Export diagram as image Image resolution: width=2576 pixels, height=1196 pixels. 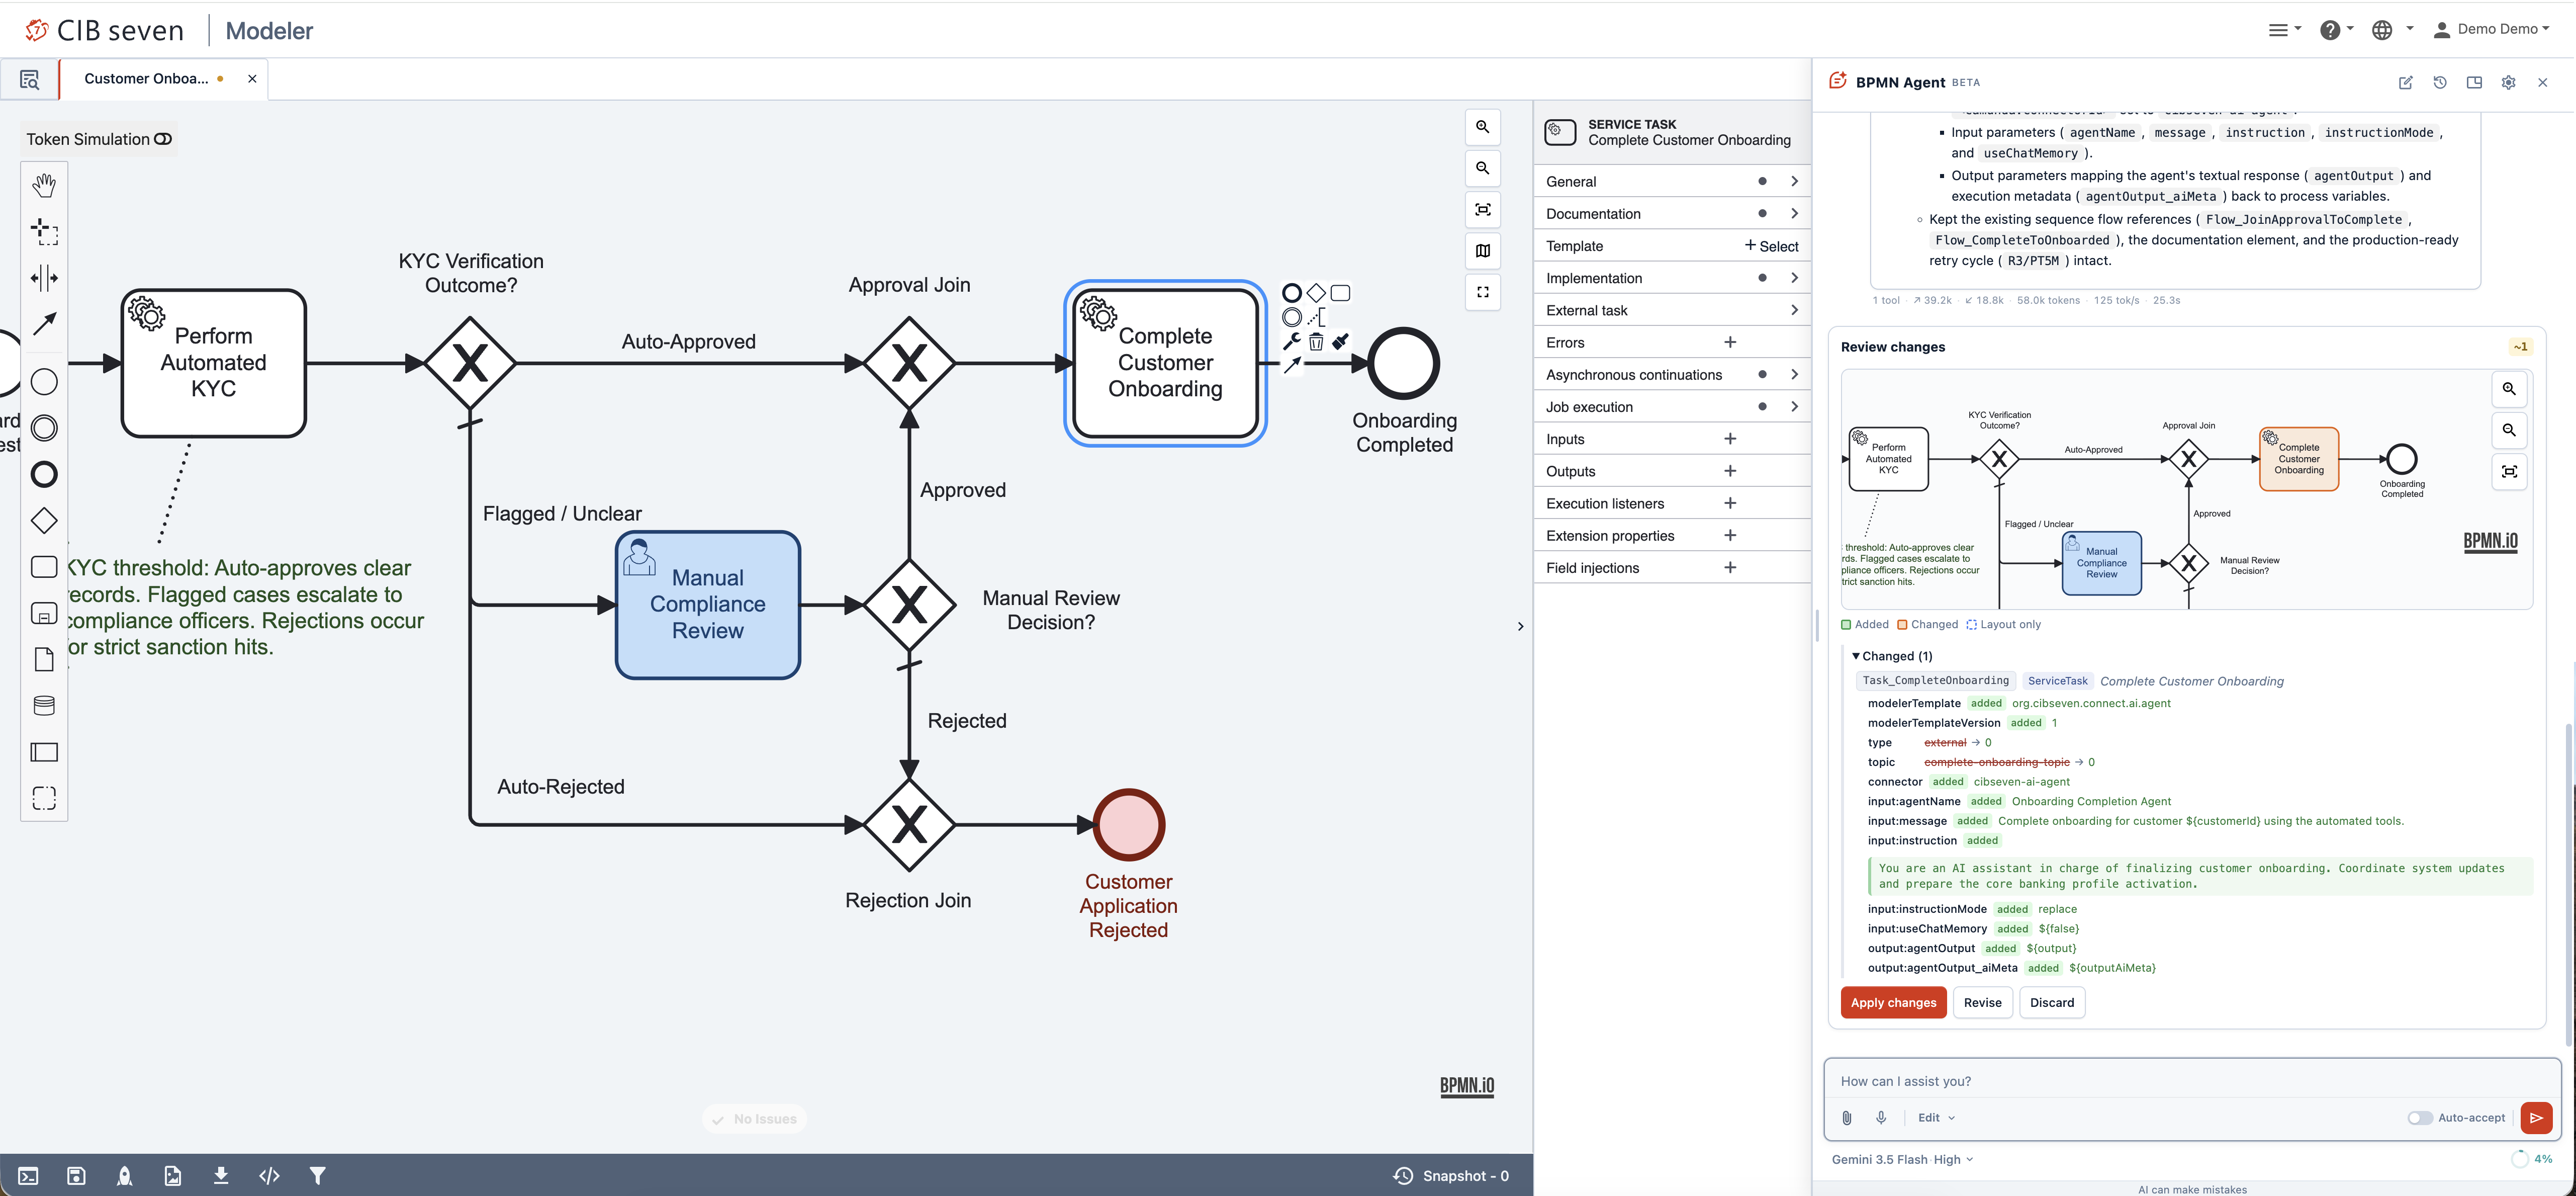[173, 1176]
